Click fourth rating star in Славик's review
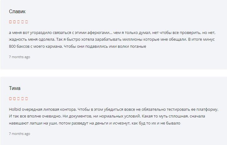Viewport: 227px width, 145px height. tap(22, 22)
